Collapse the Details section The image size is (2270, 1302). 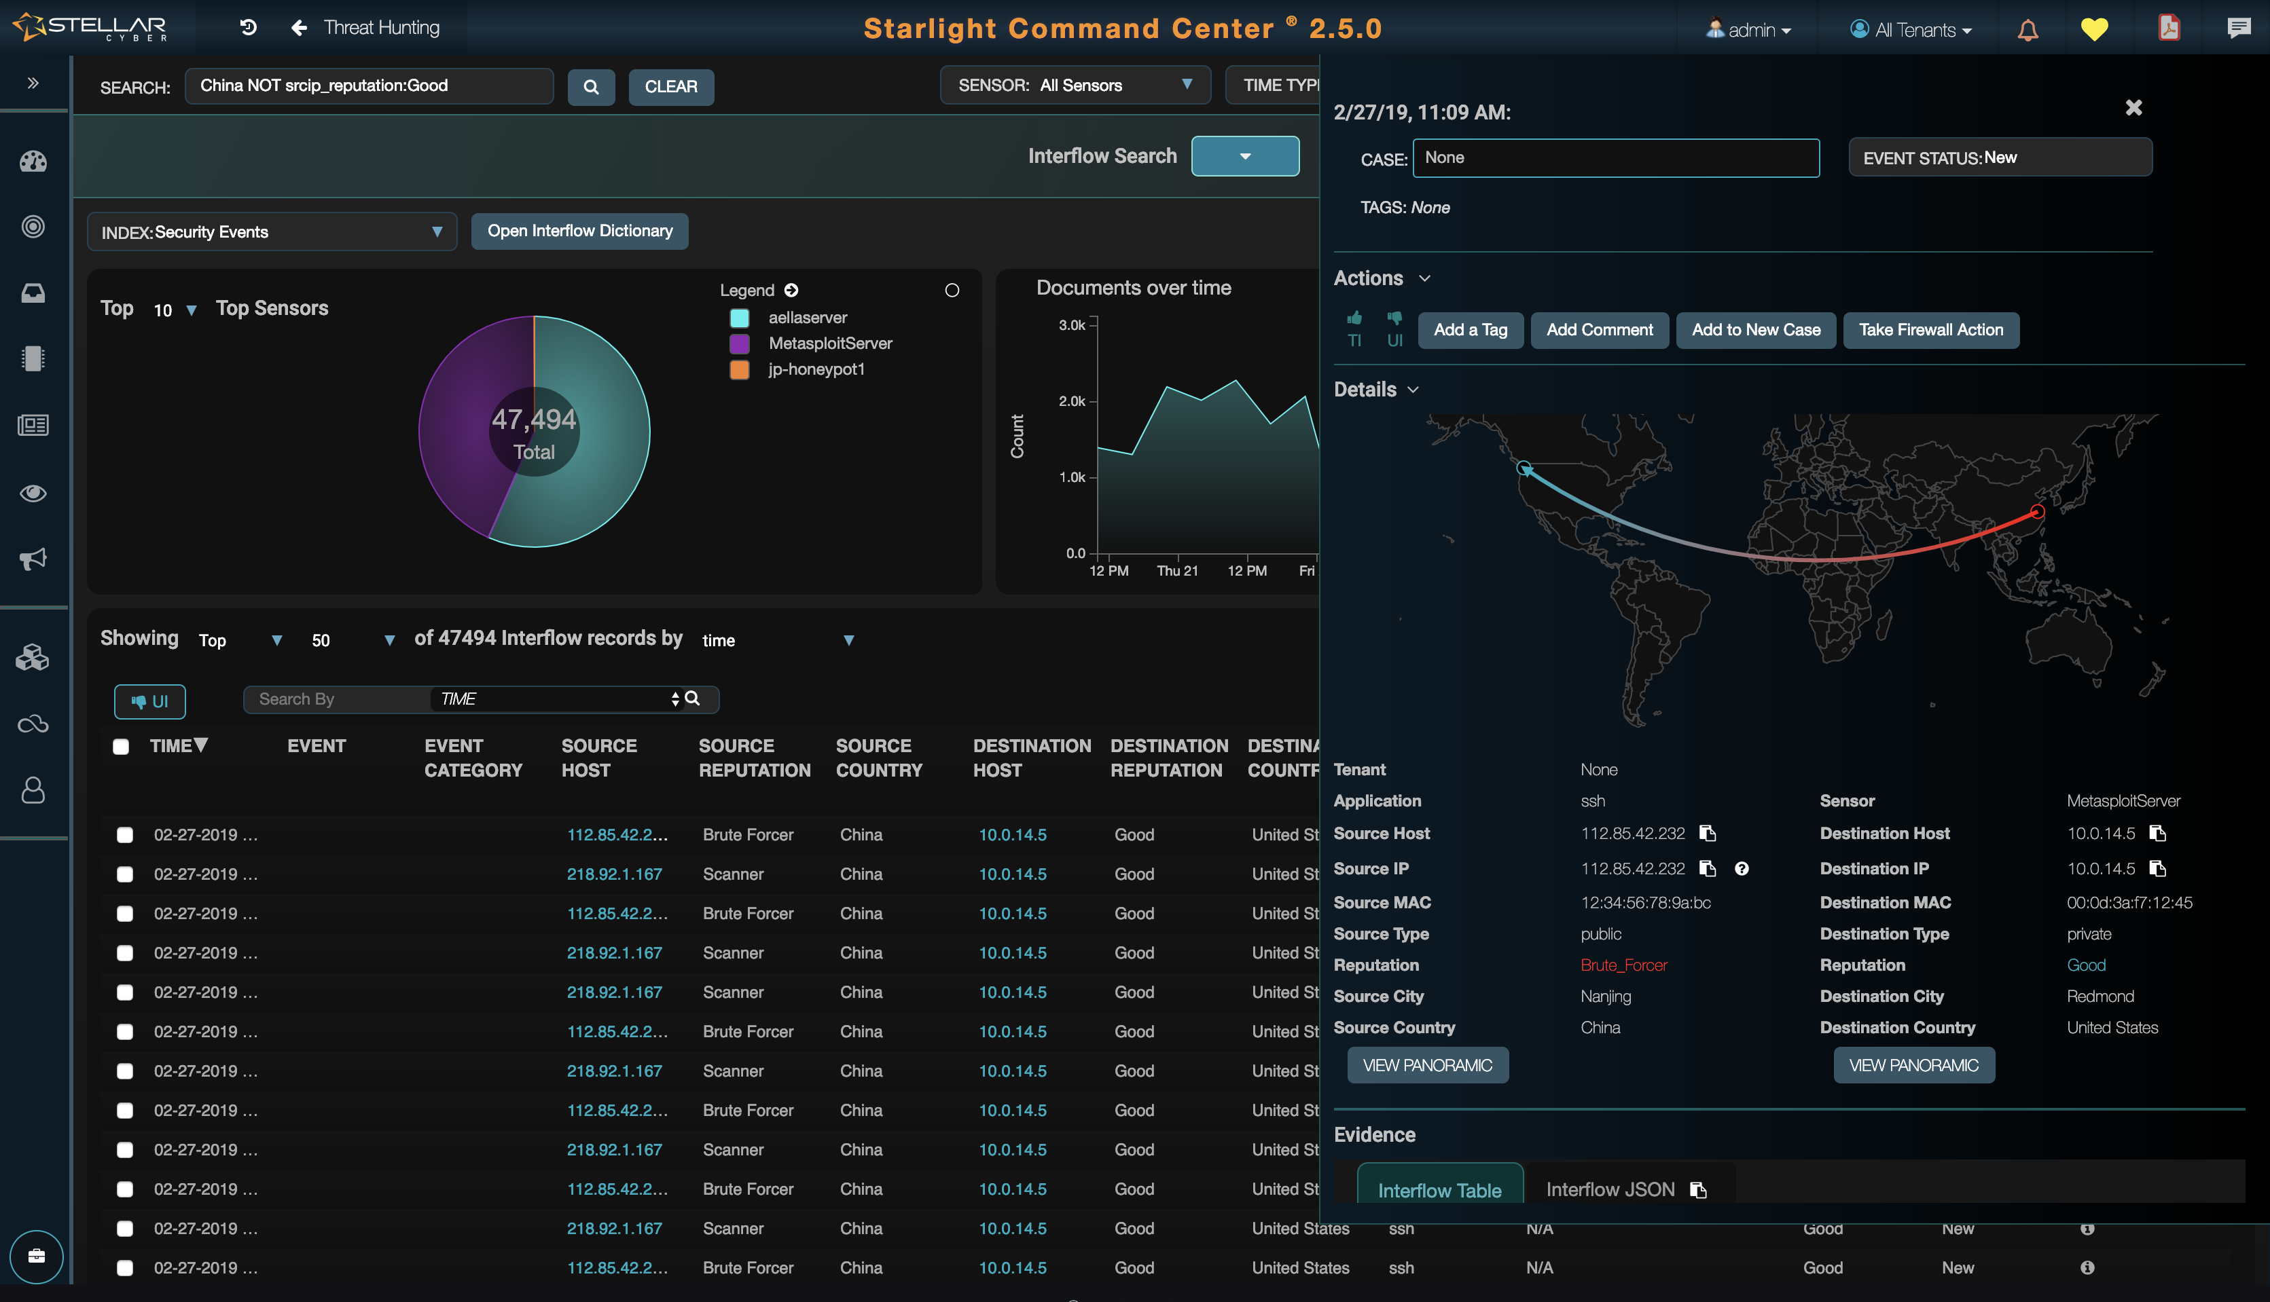1413,389
